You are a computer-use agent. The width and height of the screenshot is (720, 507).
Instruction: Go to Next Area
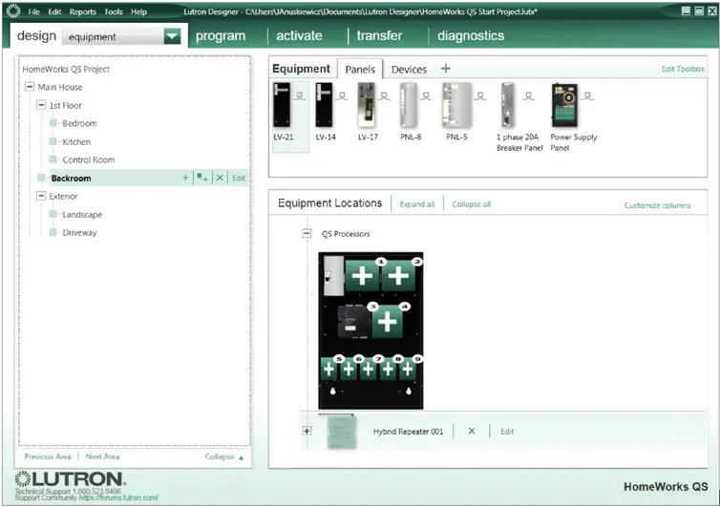(x=102, y=456)
